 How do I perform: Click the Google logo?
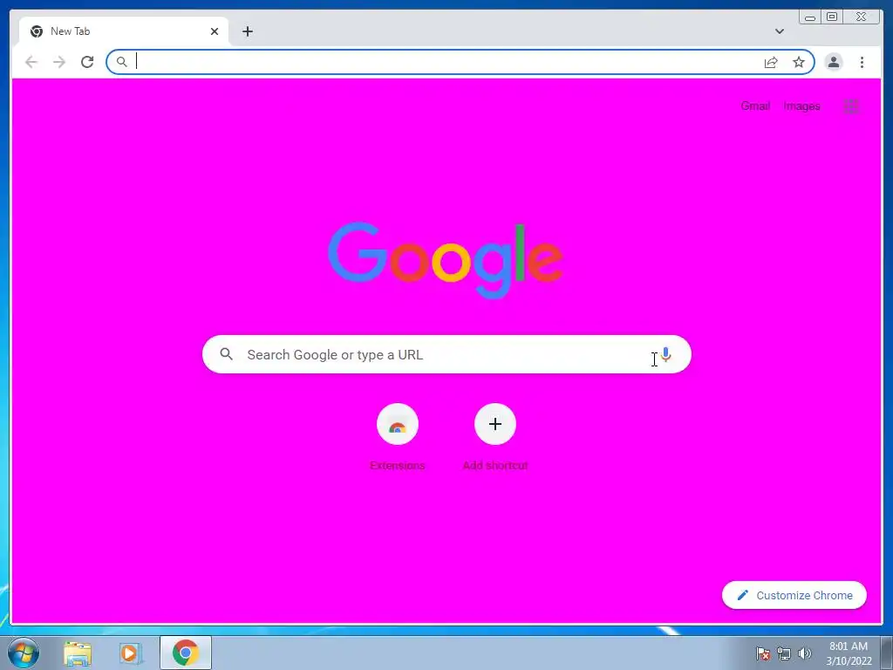pyautogui.click(x=446, y=260)
